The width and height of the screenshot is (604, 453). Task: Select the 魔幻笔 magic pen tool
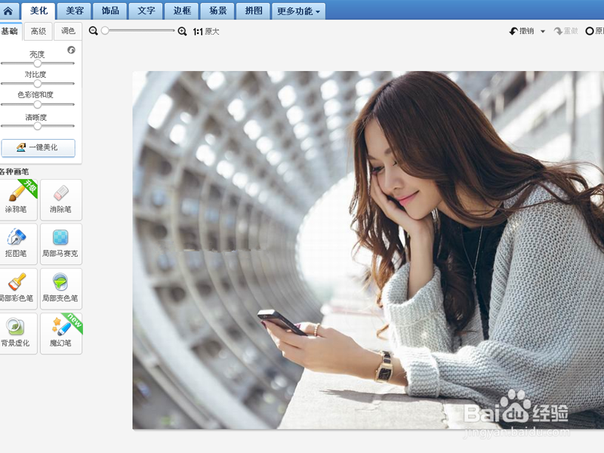[x=61, y=333]
